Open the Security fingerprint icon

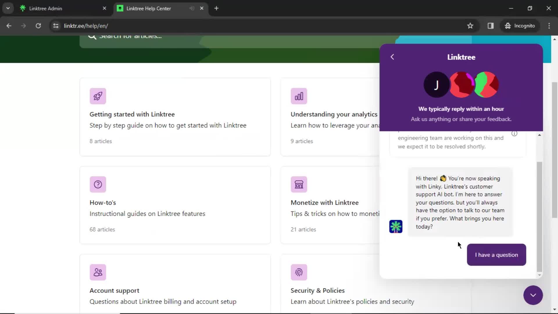pyautogui.click(x=299, y=272)
